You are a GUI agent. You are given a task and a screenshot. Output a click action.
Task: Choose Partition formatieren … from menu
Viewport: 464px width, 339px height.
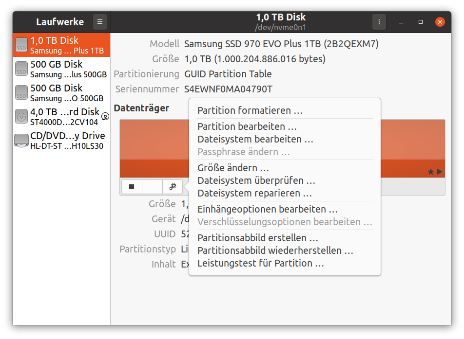250,110
